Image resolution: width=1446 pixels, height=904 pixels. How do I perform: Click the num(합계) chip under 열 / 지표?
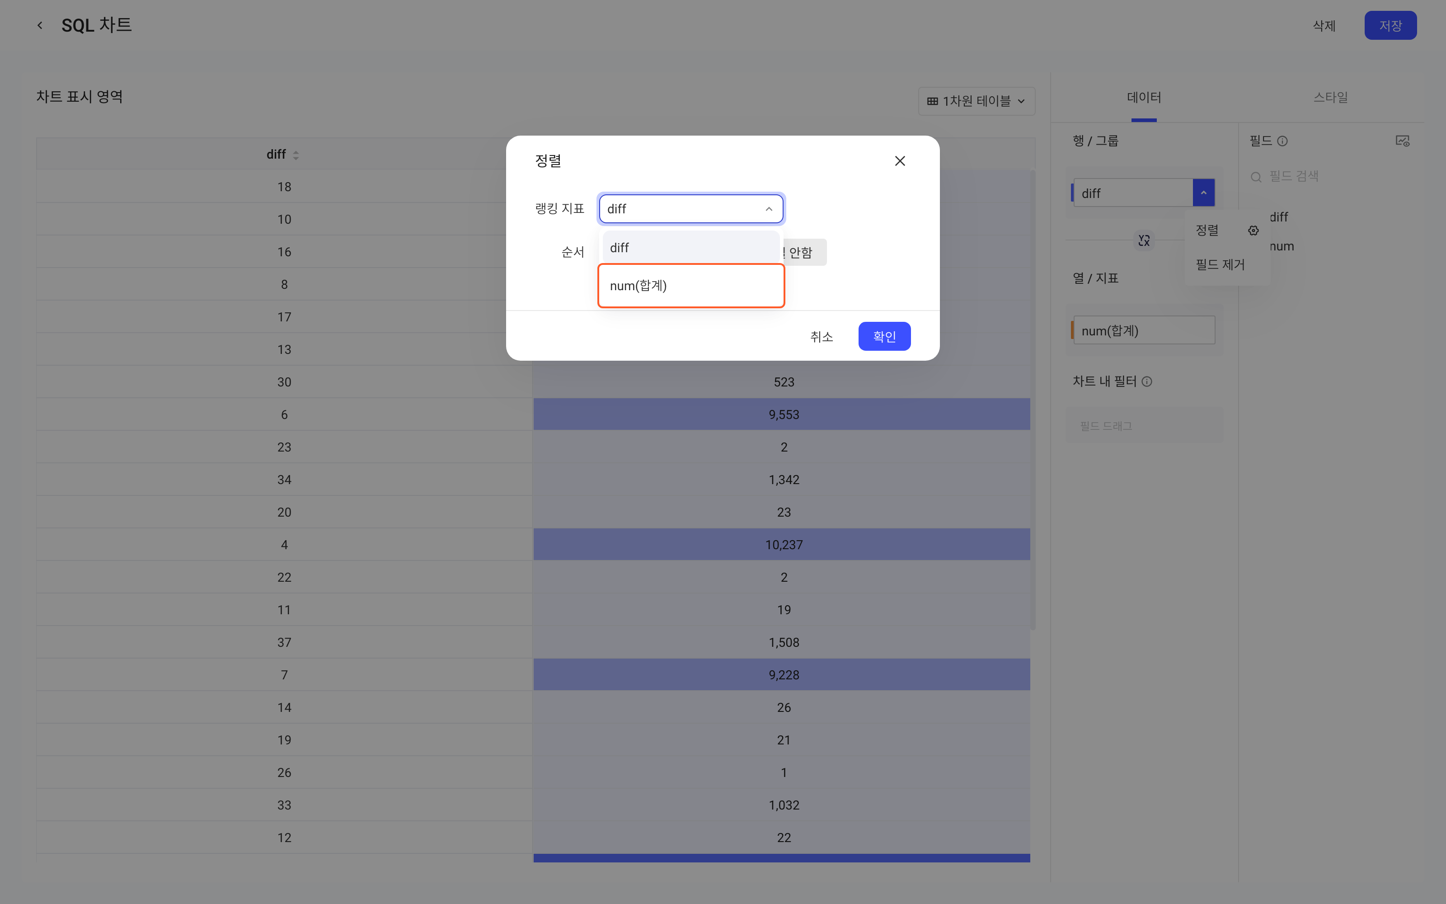point(1144,330)
